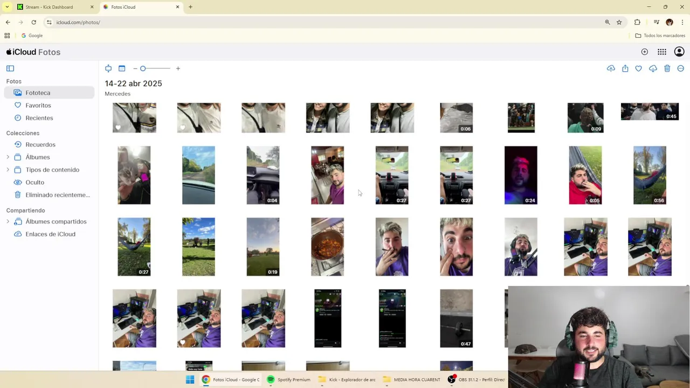The width and height of the screenshot is (690, 388).
Task: Open Eliminado recientemente in sidebar
Action: point(49,195)
